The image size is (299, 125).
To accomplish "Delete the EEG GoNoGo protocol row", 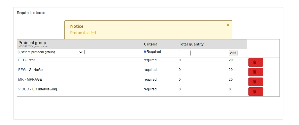I will (x=255, y=72).
